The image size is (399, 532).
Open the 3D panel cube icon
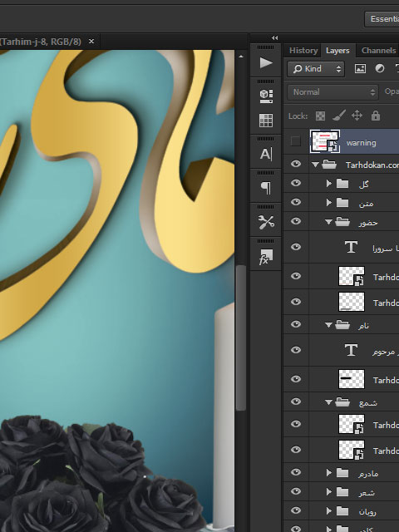tap(266, 96)
